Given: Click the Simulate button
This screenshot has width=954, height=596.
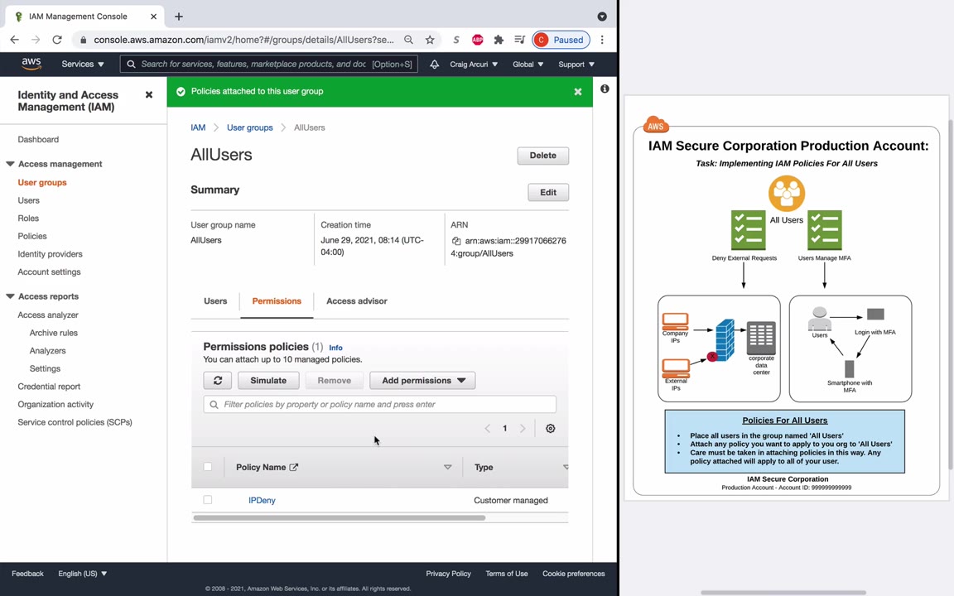Looking at the screenshot, I should coord(268,381).
